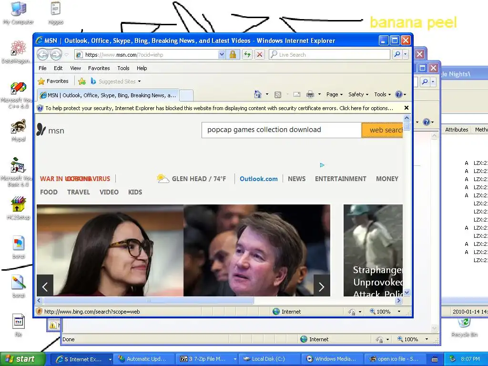The width and height of the screenshot is (488, 366).
Task: Click the Live Search input box
Action: 329,55
